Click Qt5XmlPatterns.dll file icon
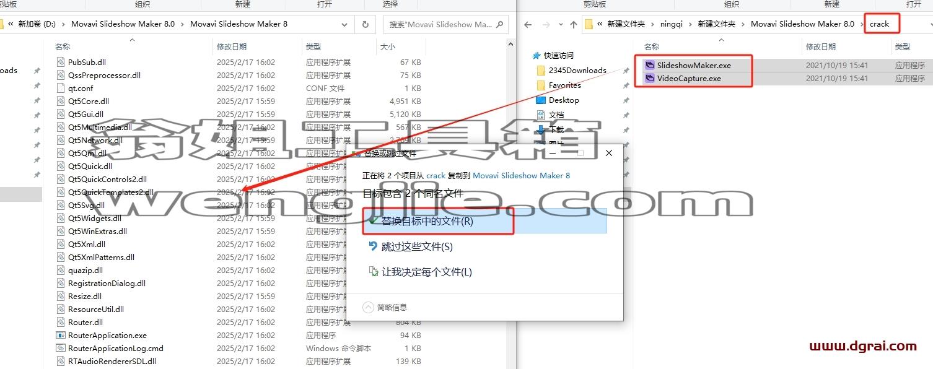This screenshot has height=369, width=933. coord(61,257)
